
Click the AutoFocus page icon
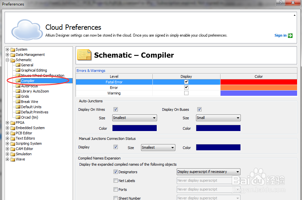coord(18,86)
